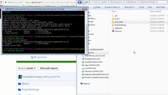Viewport: 168px width, 95px height.
Task: Reload the GitHub page in the browser
Action: [1, 2]
